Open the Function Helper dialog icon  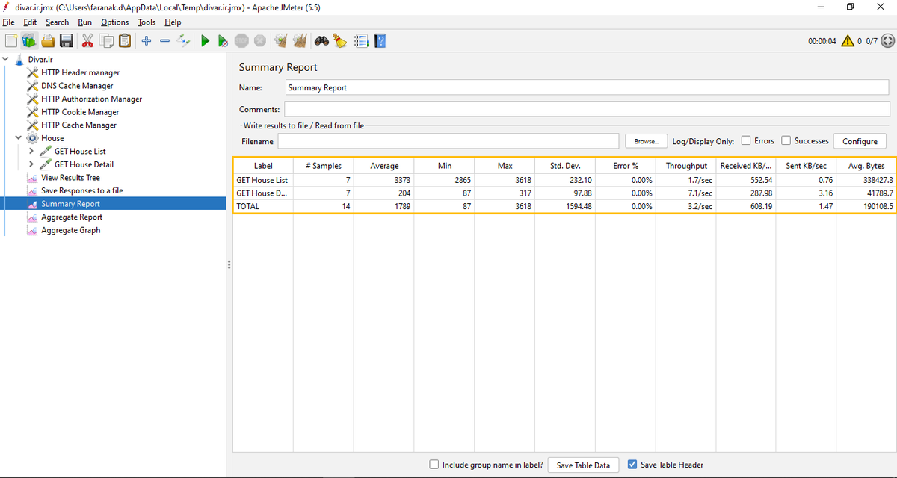[x=361, y=41]
